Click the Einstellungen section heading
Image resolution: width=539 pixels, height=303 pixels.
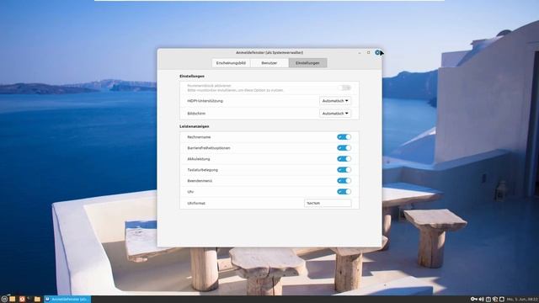(x=192, y=77)
